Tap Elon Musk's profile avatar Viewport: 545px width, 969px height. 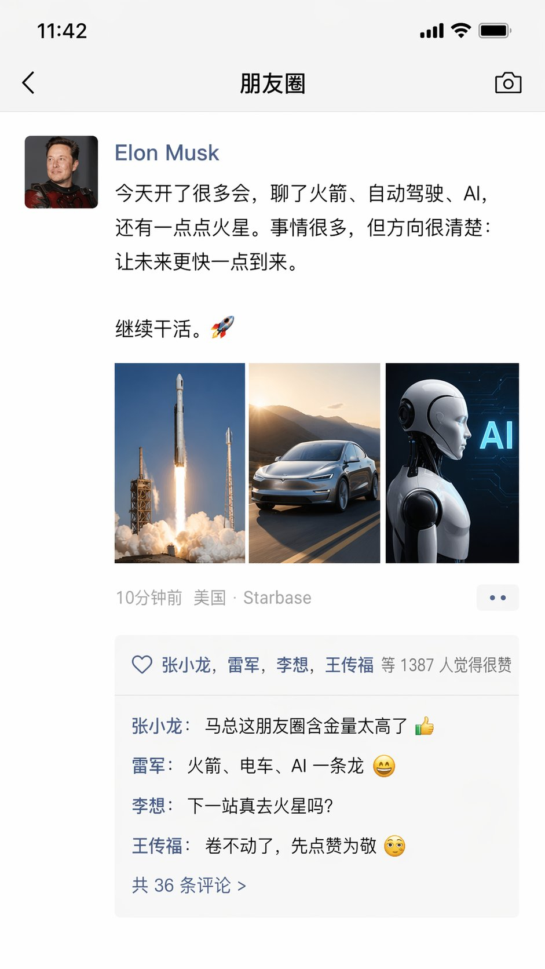pos(61,172)
